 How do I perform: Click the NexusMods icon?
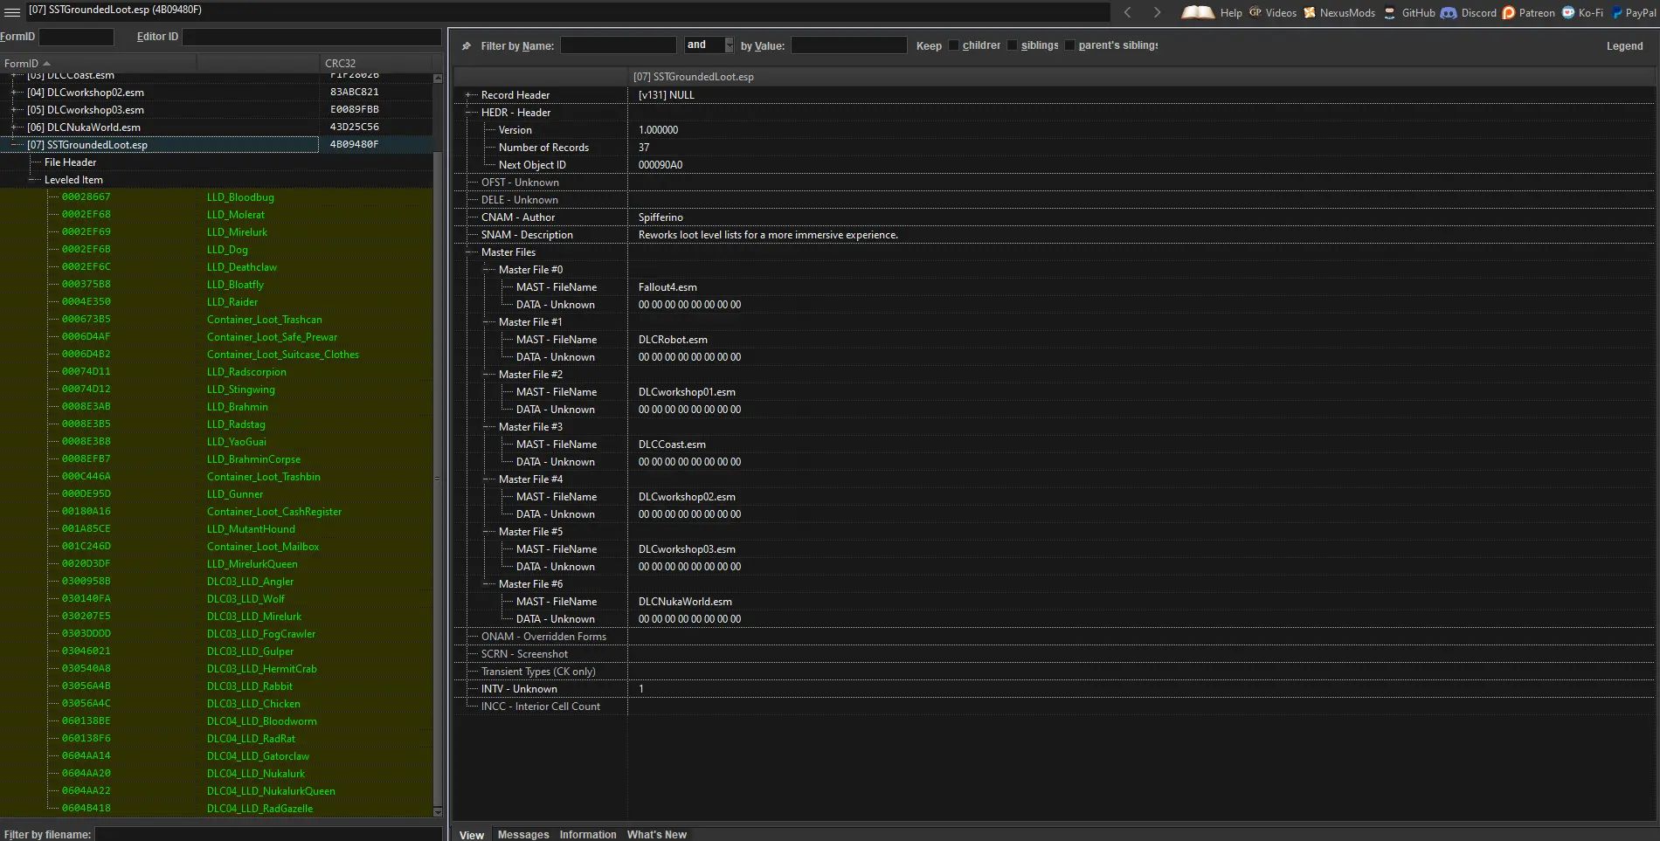coord(1310,12)
